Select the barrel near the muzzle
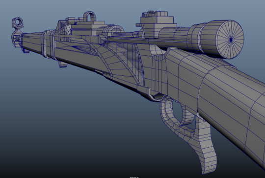 [x=32, y=41]
